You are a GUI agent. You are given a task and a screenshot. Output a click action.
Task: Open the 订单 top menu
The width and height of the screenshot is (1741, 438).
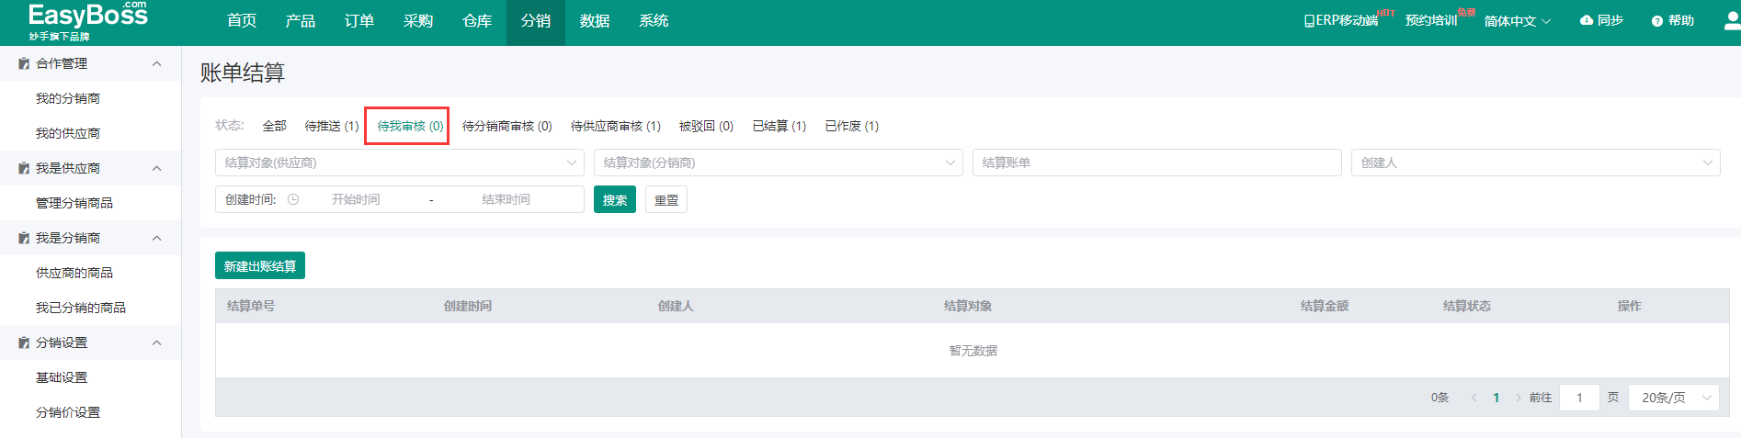point(359,21)
